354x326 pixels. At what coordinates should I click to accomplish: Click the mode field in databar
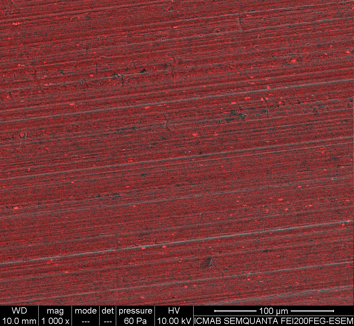click(86, 316)
